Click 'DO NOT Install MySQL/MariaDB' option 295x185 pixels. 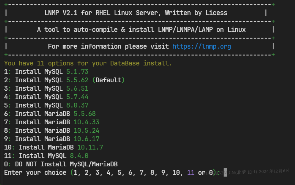(x=61, y=164)
